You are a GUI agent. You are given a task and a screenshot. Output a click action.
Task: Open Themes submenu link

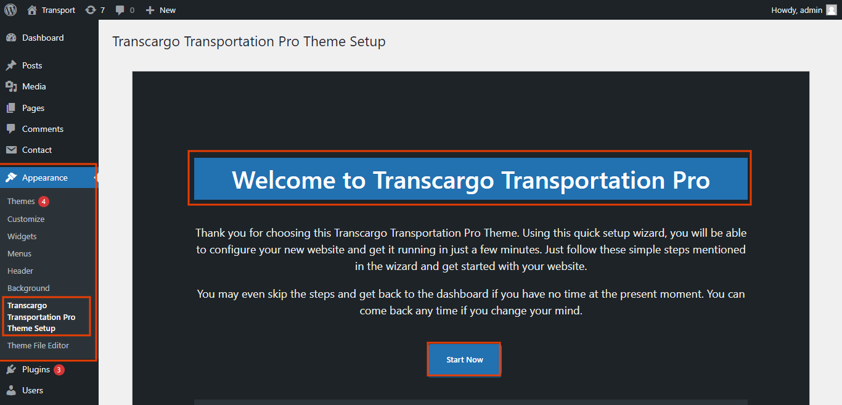[21, 201]
